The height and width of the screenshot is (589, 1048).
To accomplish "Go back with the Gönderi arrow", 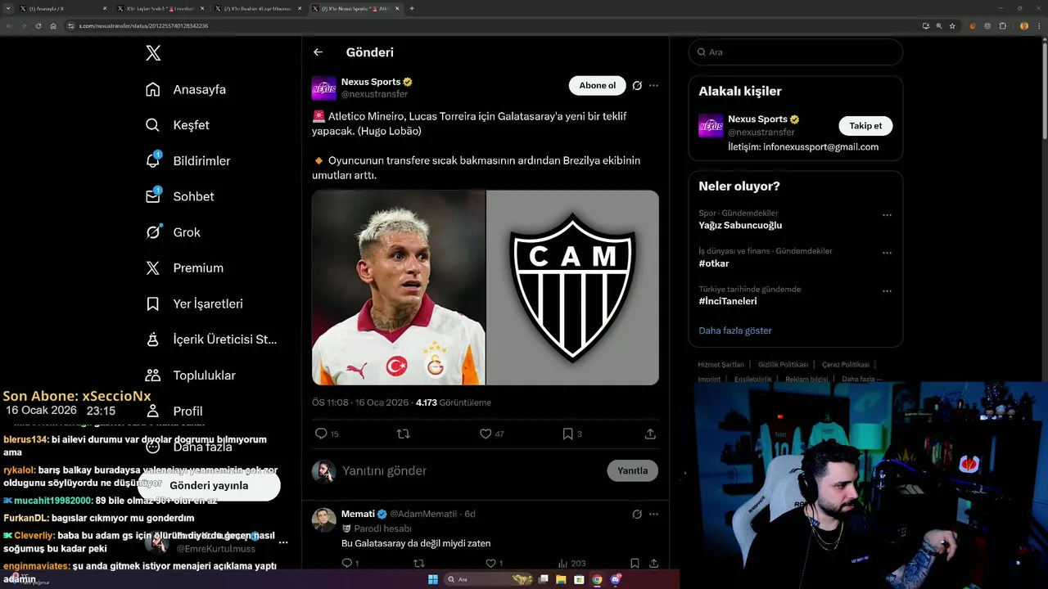I will tap(318, 52).
